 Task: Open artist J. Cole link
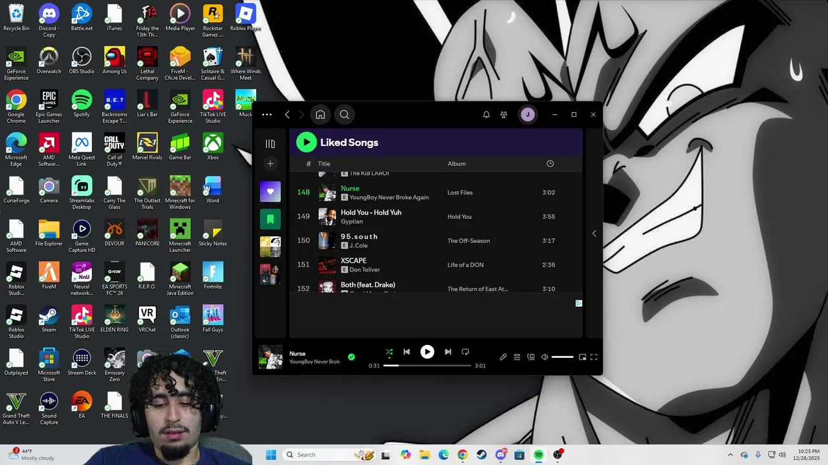[x=358, y=245]
